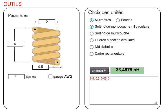Click the coil diameter field showing 5
This screenshot has width=164, height=112.
pos(47,22)
